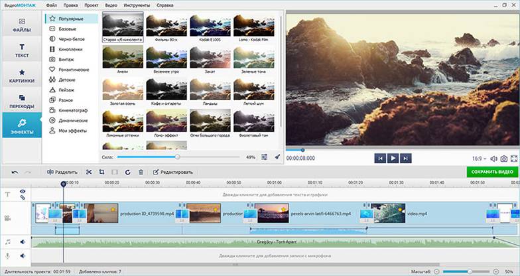Open the Проект menu
Viewport: 520px width, 276px height.
tap(92, 5)
